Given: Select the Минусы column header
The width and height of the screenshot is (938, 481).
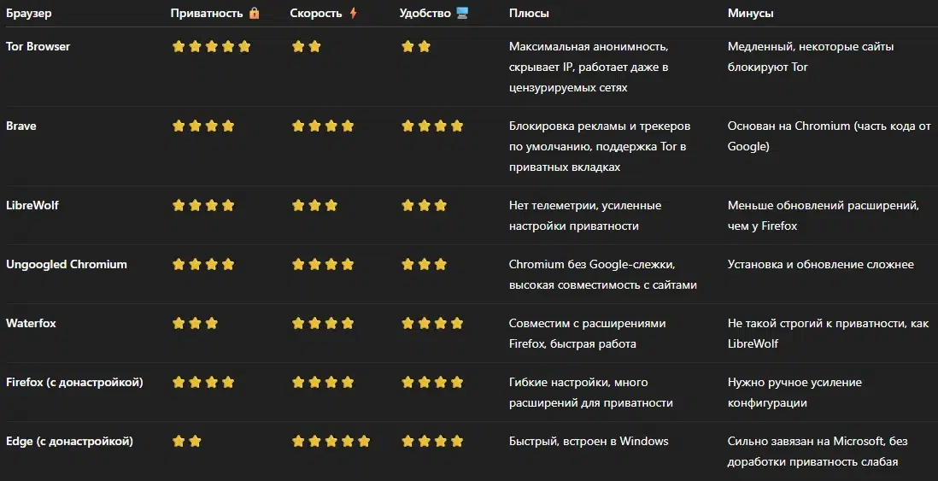Looking at the screenshot, I should point(750,13).
